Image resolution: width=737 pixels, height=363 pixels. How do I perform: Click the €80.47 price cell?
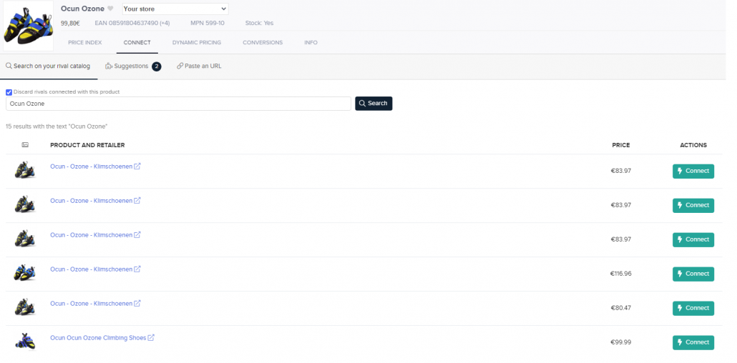(621, 308)
